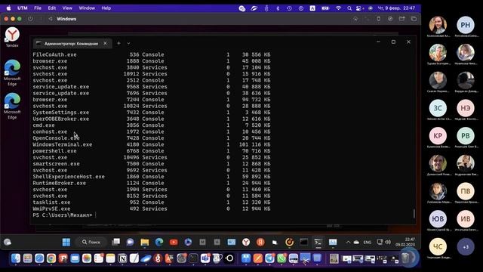The width and height of the screenshot is (483, 272).
Task: Open the weather widget on Windows taskbar
Action: point(8,242)
